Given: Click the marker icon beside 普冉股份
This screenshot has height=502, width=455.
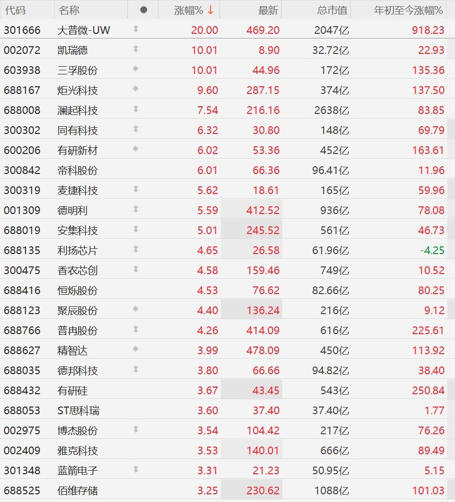Looking at the screenshot, I should click(x=136, y=329).
